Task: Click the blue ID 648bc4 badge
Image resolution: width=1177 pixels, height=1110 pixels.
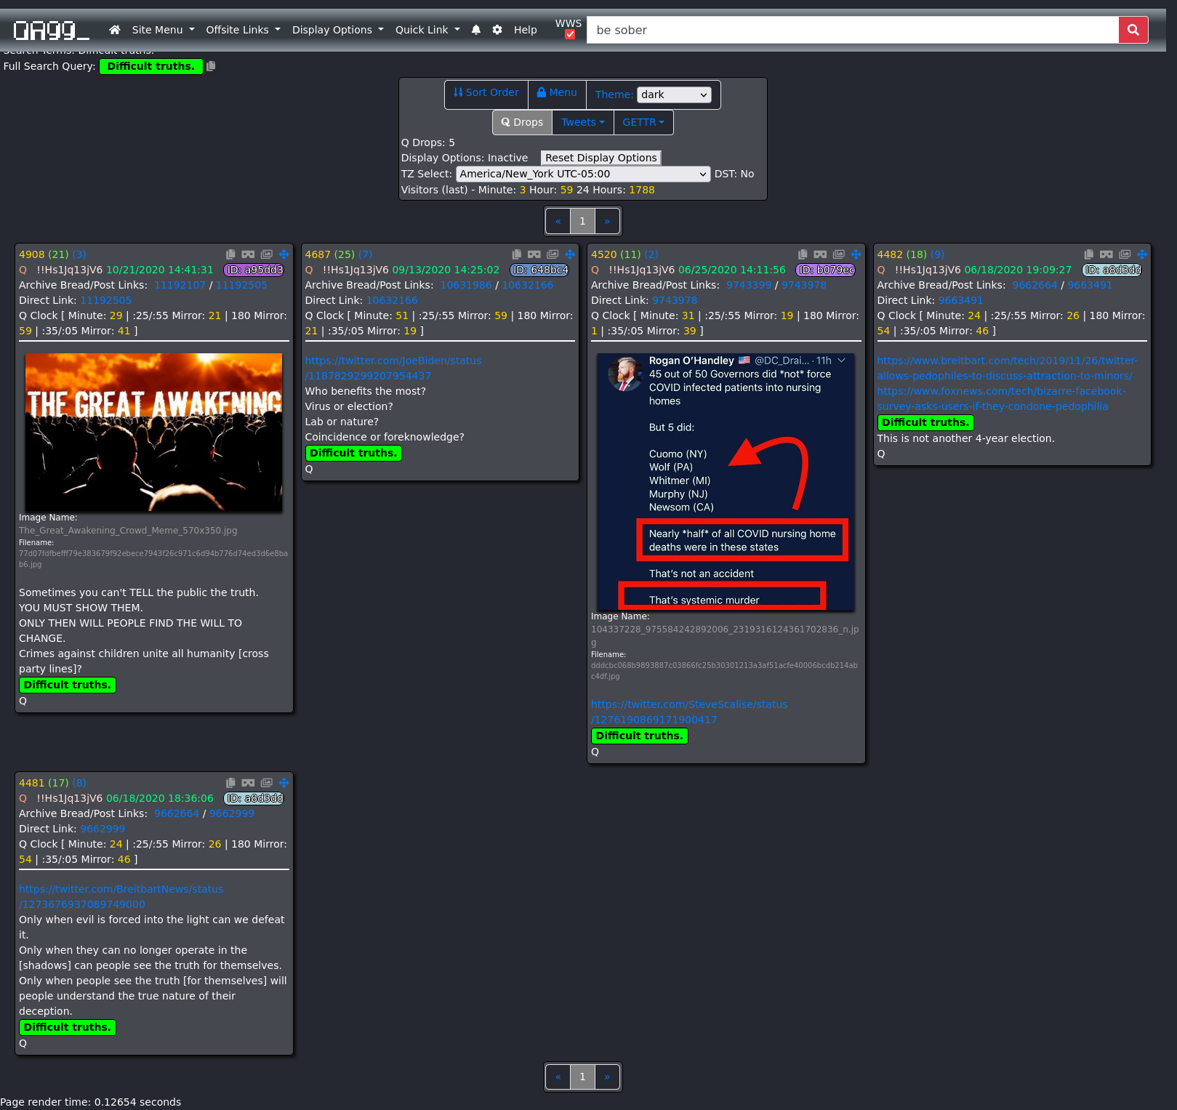Action: pos(539,270)
